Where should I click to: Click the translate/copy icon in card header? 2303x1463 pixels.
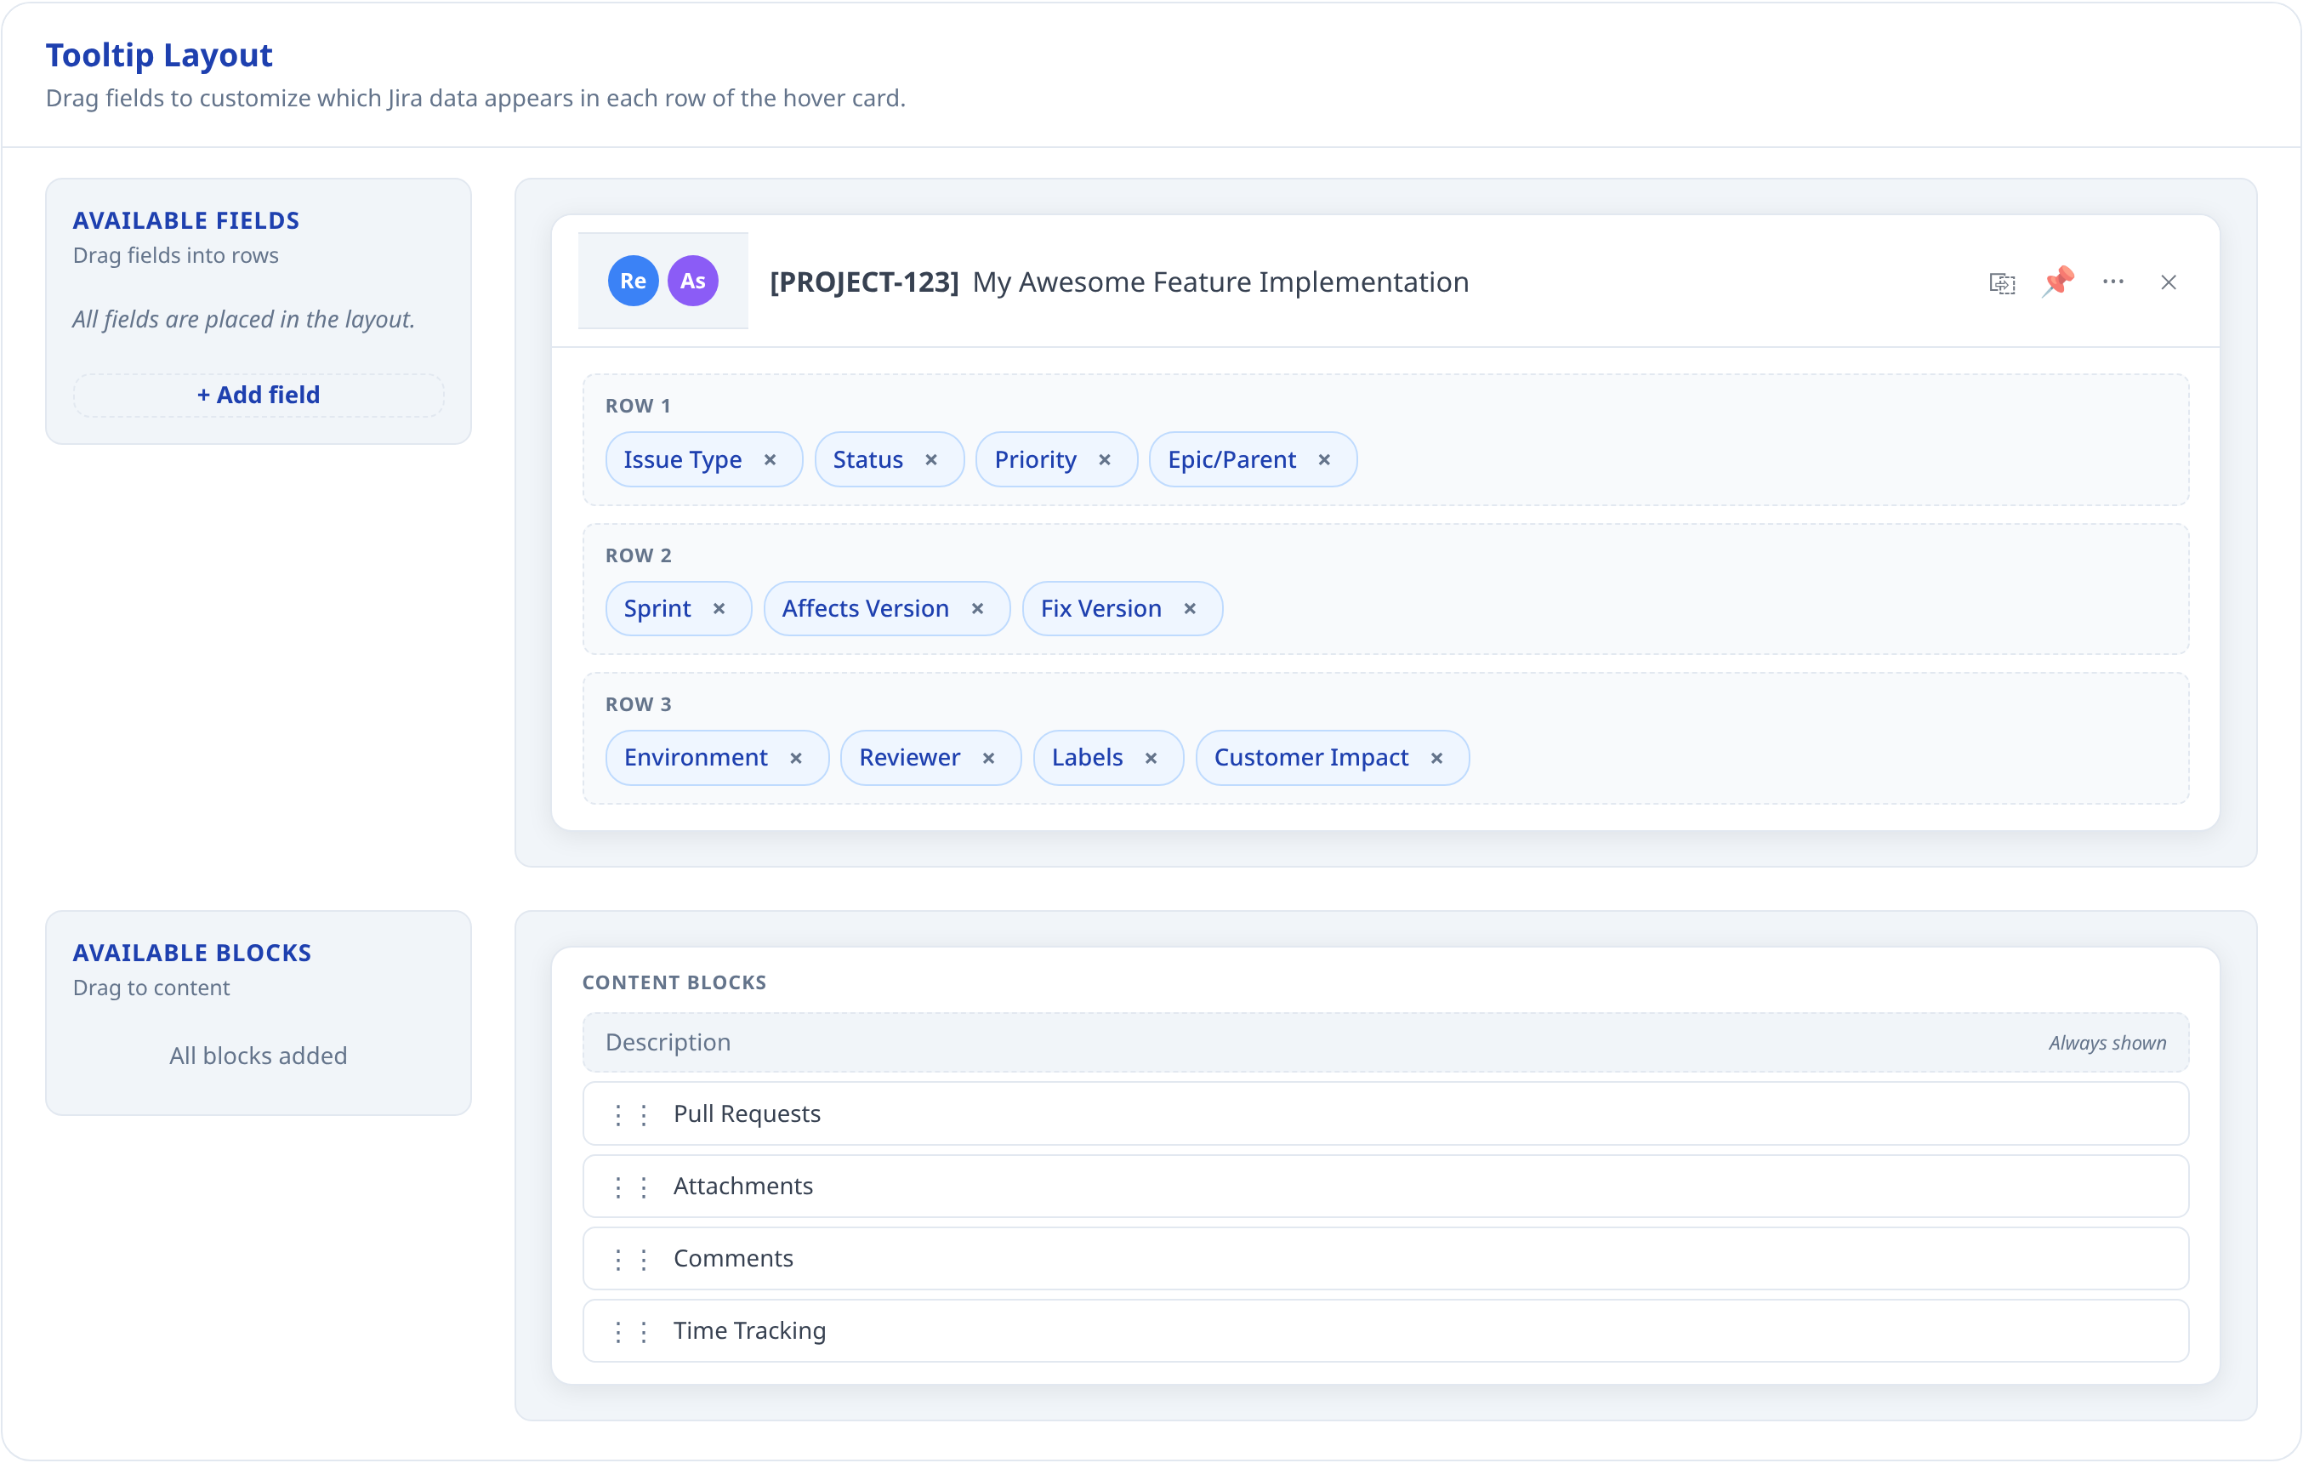(2002, 282)
